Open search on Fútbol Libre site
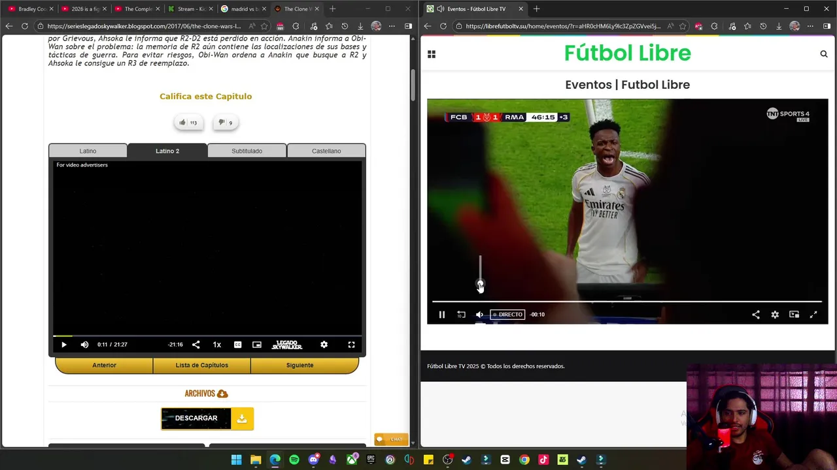The height and width of the screenshot is (470, 837). [x=824, y=54]
